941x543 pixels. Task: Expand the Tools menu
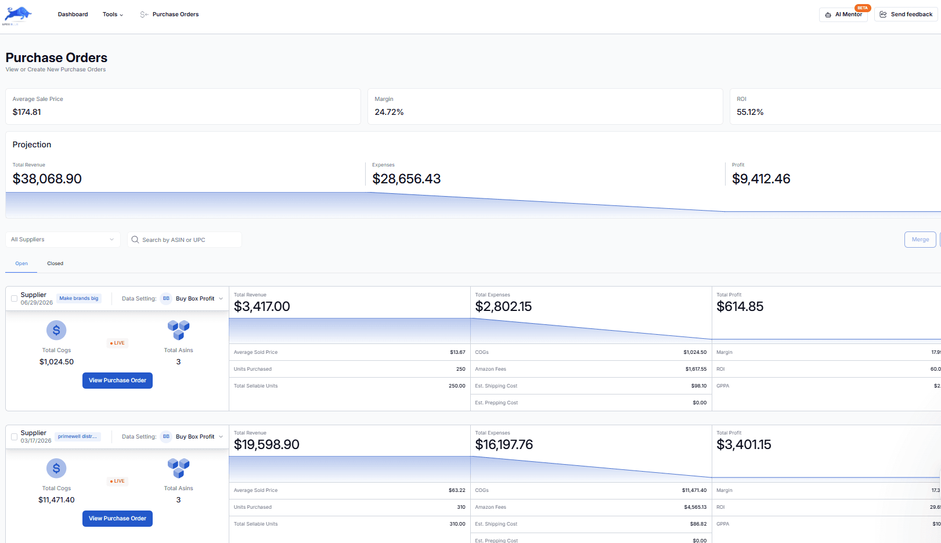[x=113, y=15]
